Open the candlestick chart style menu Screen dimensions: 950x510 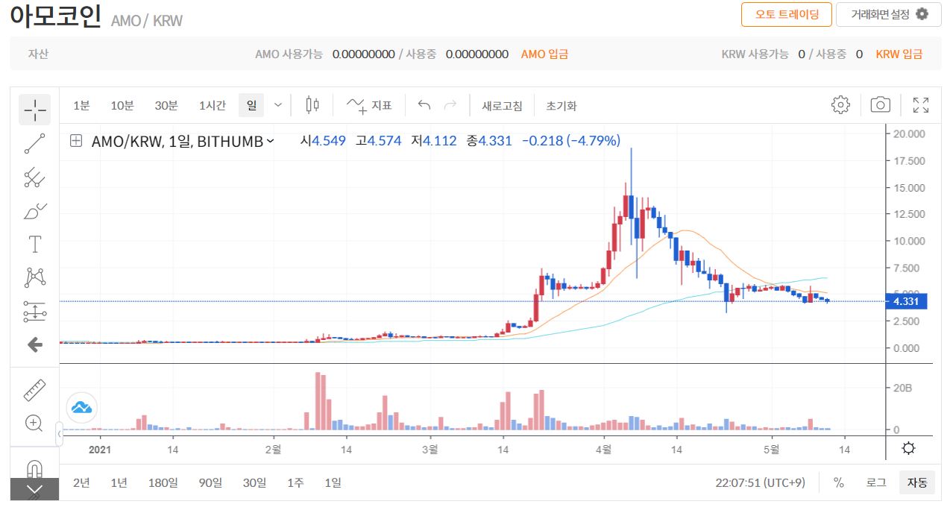point(312,105)
